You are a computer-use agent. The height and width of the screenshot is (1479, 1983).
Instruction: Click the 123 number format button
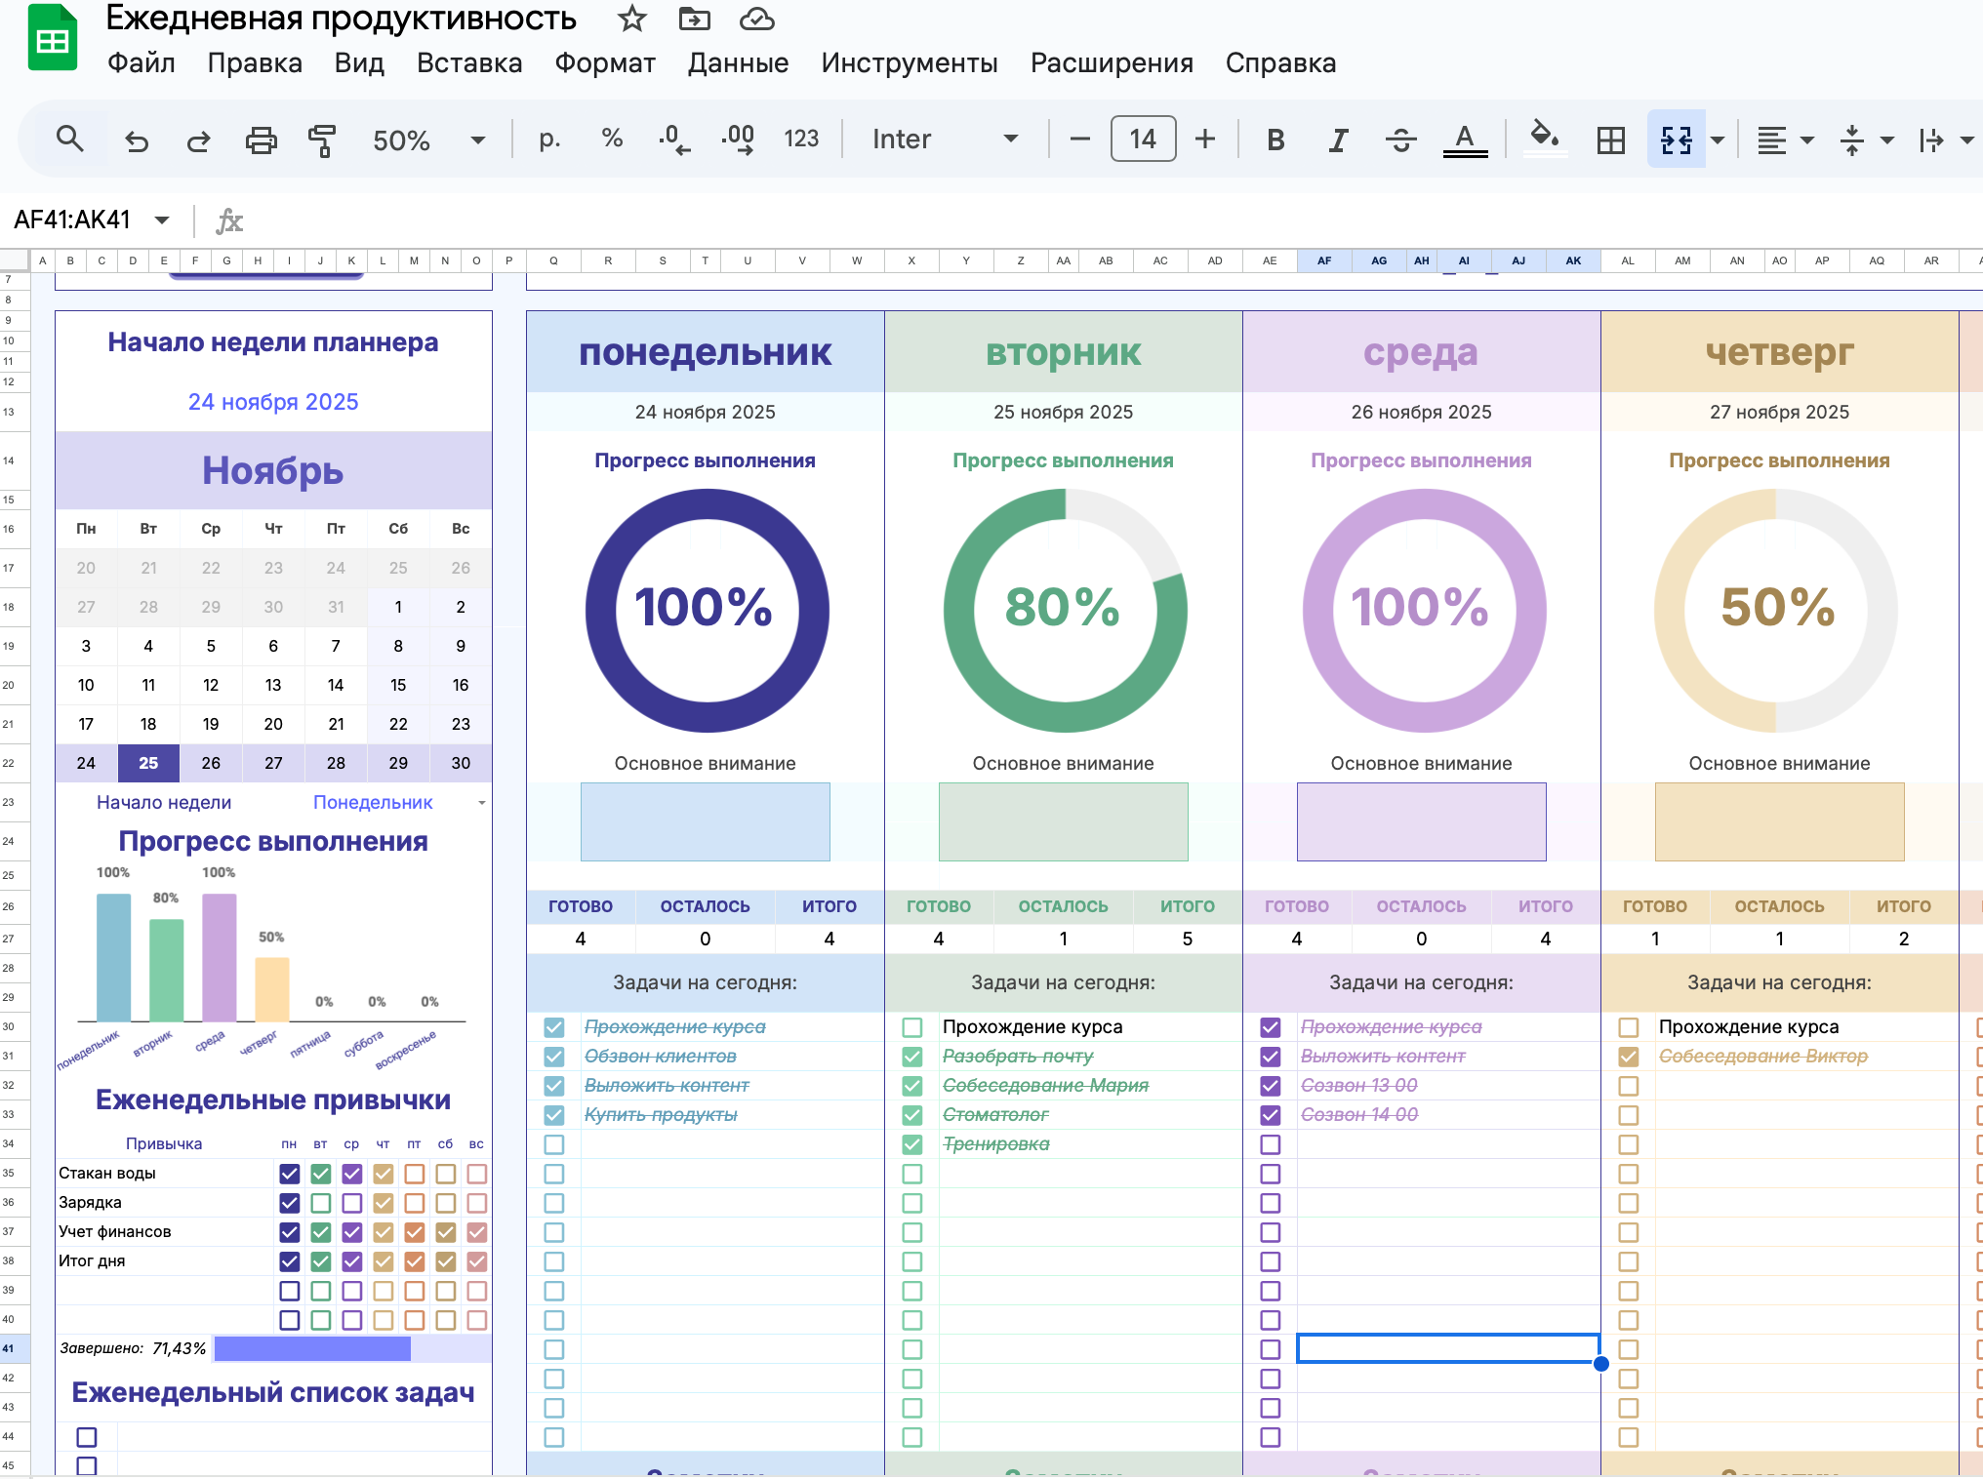pyautogui.click(x=801, y=140)
